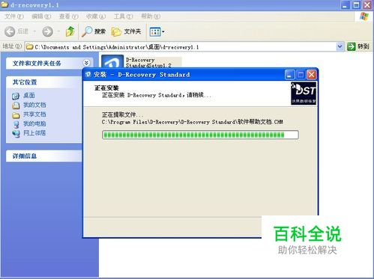Click the D-Recovery StandardSetup1.2 file name
Image resolution: width=374 pixels, height=279 pixels.
click(148, 63)
